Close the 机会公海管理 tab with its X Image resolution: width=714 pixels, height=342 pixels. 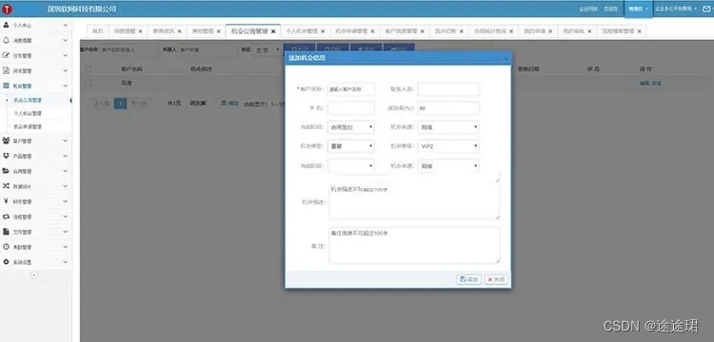point(273,31)
